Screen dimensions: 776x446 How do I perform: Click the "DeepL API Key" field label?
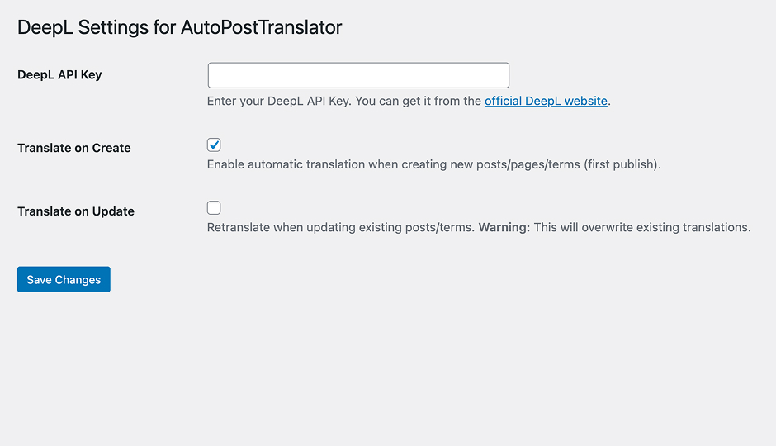(59, 74)
